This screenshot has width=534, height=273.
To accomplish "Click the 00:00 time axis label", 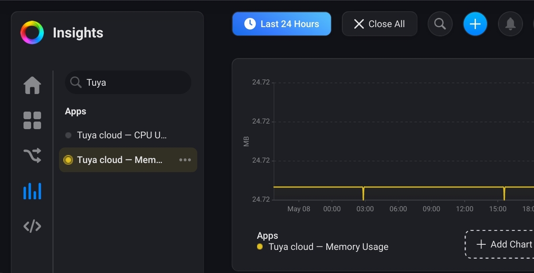I will (x=332, y=209).
